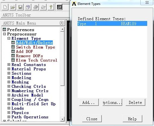154x126 pixels.
Task: Click the Modeling label
Action: click(x=21, y=78)
